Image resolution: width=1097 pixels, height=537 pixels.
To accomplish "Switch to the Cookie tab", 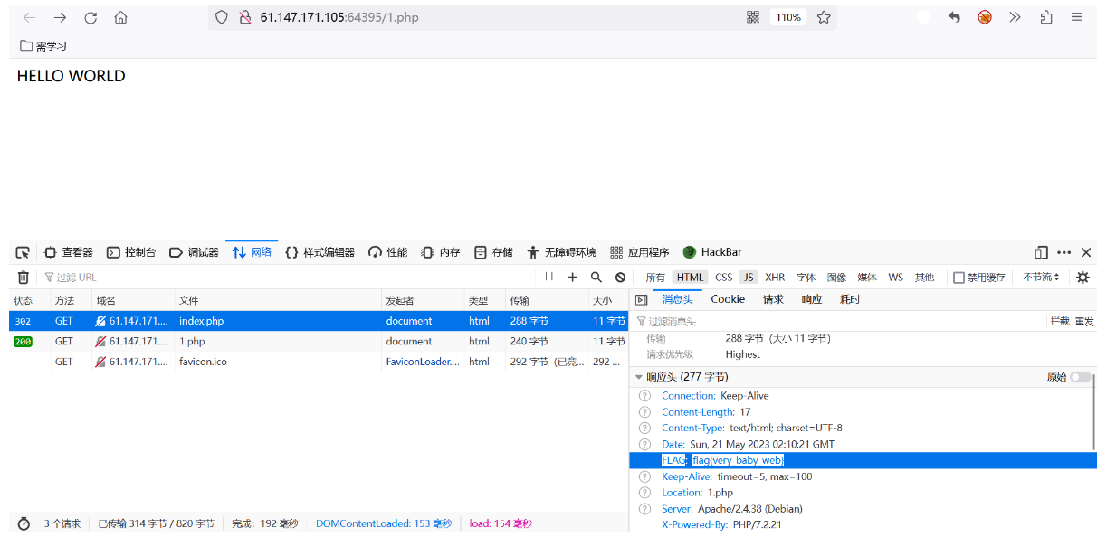I will 728,298.
